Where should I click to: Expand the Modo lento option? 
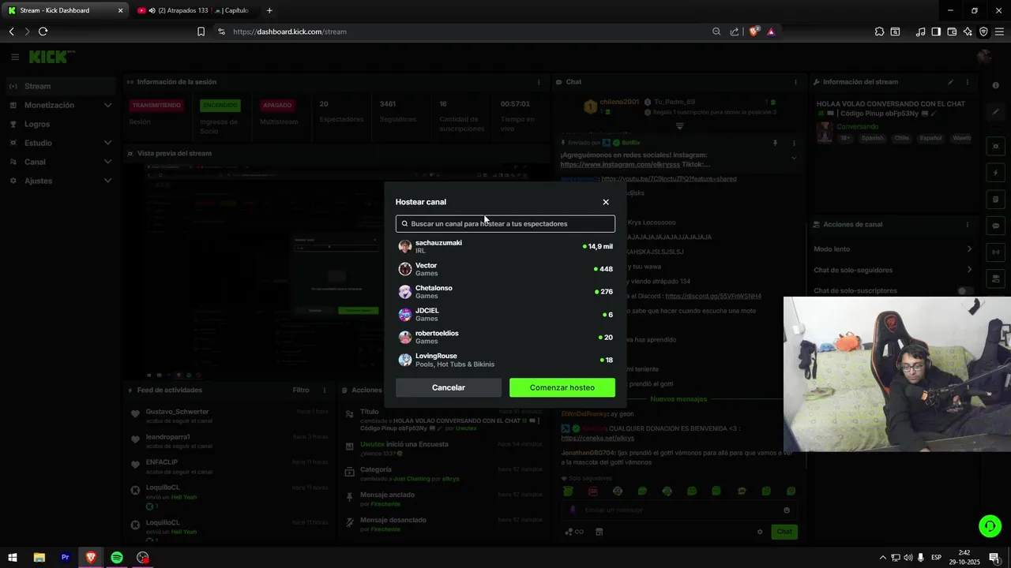(x=893, y=249)
